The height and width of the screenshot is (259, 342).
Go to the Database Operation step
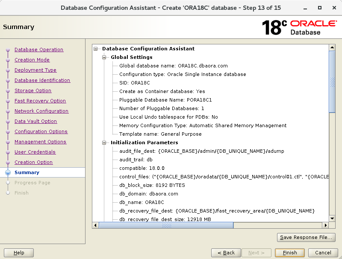tap(39, 49)
